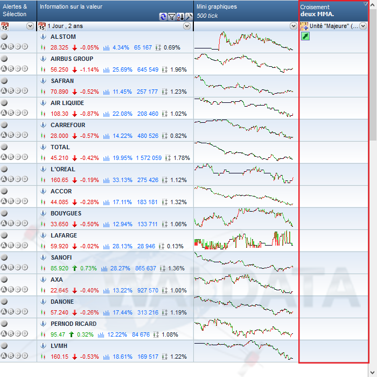Click the candlestick icon in DANONE row
The height and width of the screenshot is (377, 377).
43,312
